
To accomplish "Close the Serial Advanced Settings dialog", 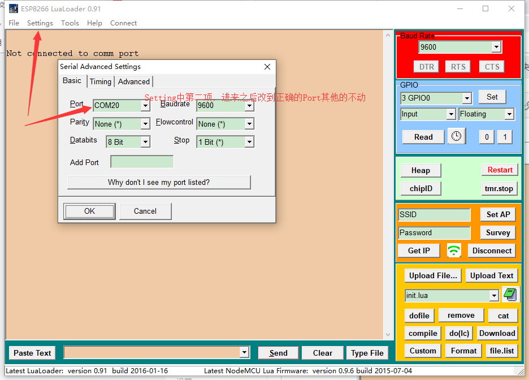I will pos(267,67).
